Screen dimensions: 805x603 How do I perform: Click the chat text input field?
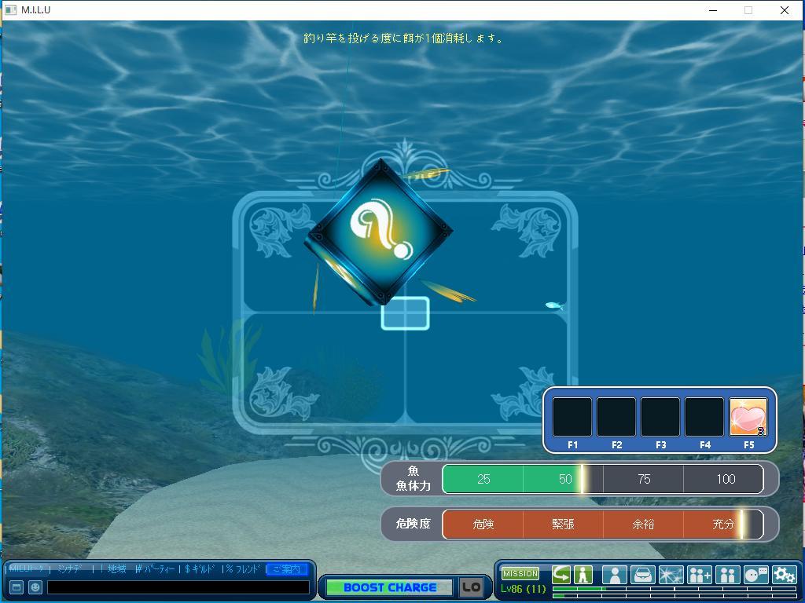(178, 587)
